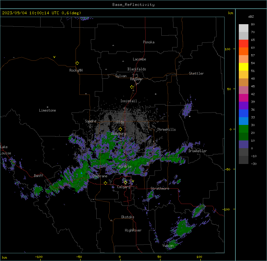The height and width of the screenshot is (261, 267).
Task: Click the RockyMH label
Action: (x=76, y=70)
